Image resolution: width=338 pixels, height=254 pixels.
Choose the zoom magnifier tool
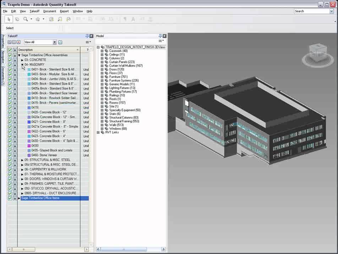coord(26,19)
